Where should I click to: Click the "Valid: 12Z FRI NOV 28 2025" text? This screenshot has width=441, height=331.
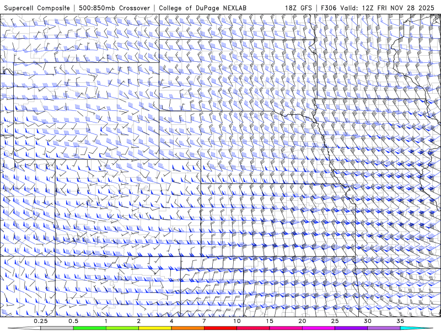388,8
